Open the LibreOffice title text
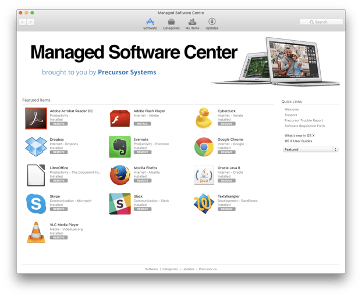Image resolution: width=362 pixels, height=297 pixels. click(x=59, y=167)
